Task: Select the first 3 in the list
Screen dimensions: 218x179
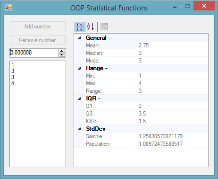Action: click(x=13, y=71)
